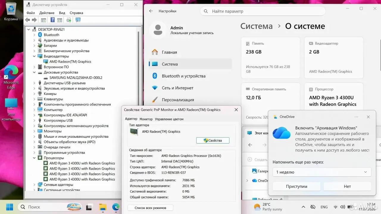Click Найти параметр search field

tap(263, 11)
